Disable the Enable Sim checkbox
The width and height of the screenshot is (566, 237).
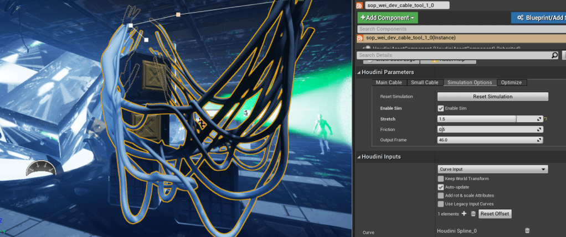pyautogui.click(x=441, y=108)
